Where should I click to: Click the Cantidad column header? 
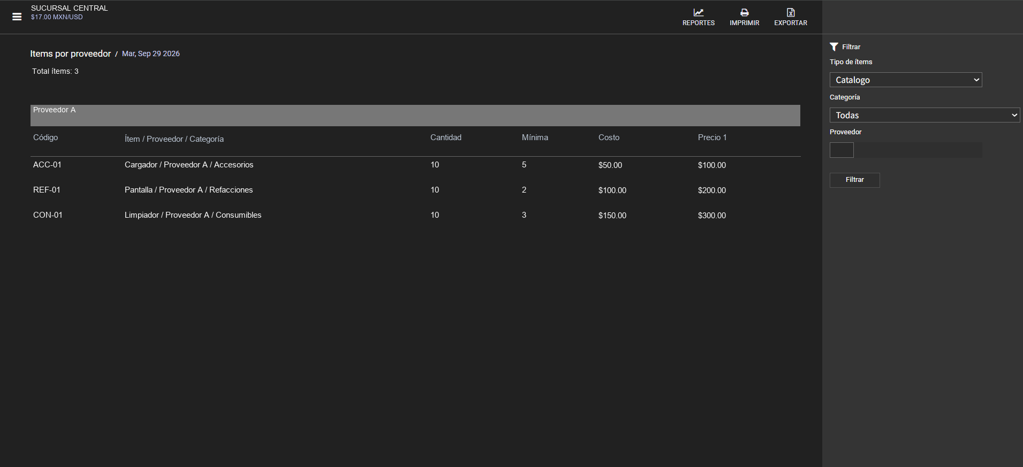pos(446,137)
